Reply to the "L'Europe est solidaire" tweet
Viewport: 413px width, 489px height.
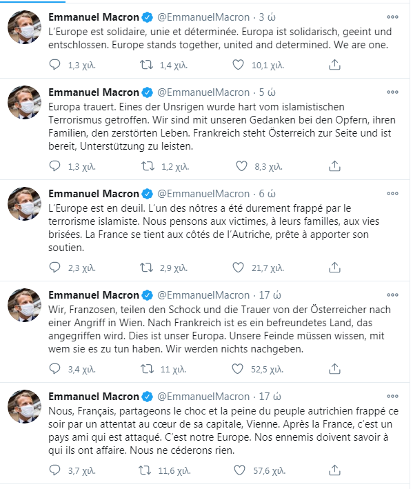pos(55,65)
